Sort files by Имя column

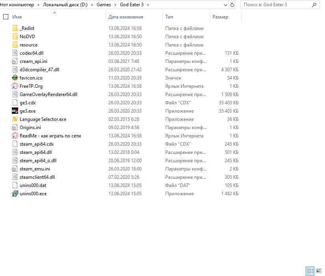tap(17, 17)
